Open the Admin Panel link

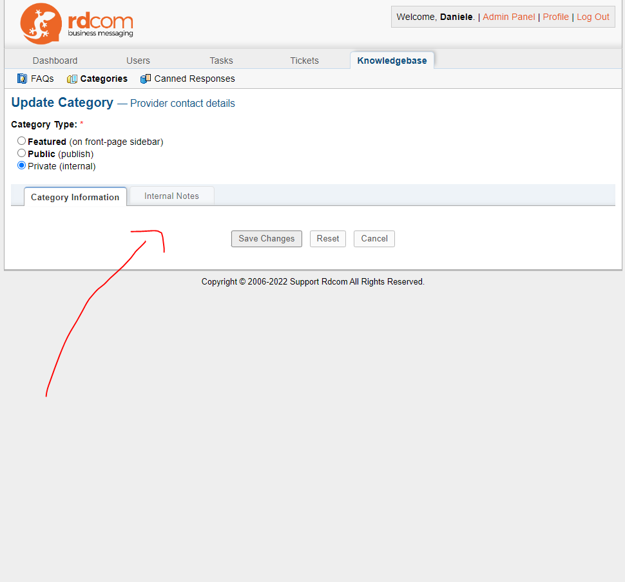pyautogui.click(x=508, y=17)
